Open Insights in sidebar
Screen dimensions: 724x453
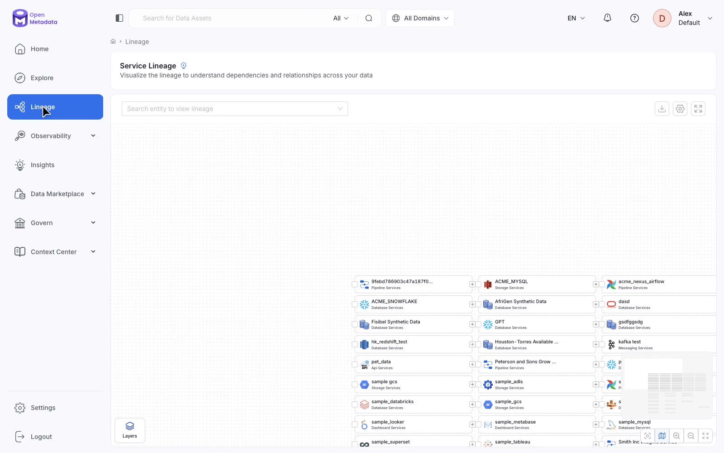click(x=55, y=165)
